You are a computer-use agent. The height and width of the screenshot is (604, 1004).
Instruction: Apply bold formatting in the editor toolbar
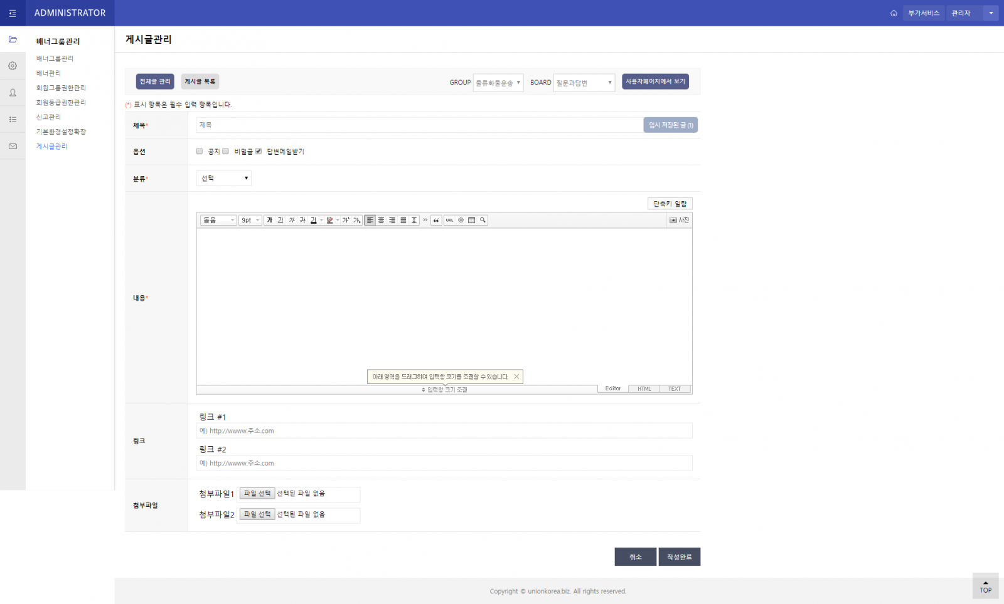pyautogui.click(x=269, y=220)
